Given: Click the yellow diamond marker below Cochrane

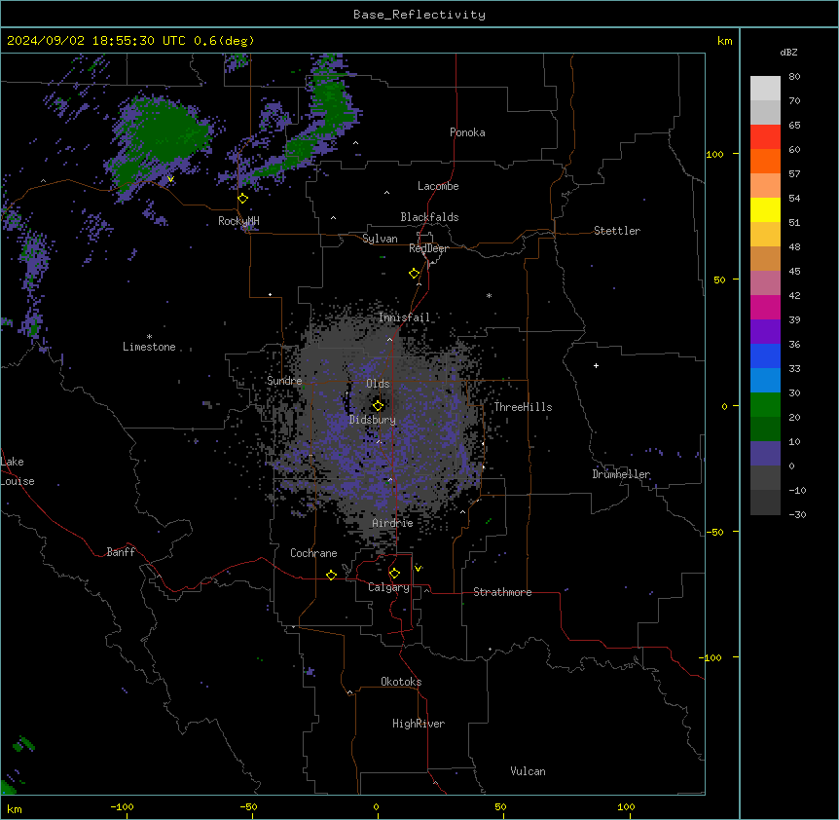Looking at the screenshot, I should [x=331, y=575].
